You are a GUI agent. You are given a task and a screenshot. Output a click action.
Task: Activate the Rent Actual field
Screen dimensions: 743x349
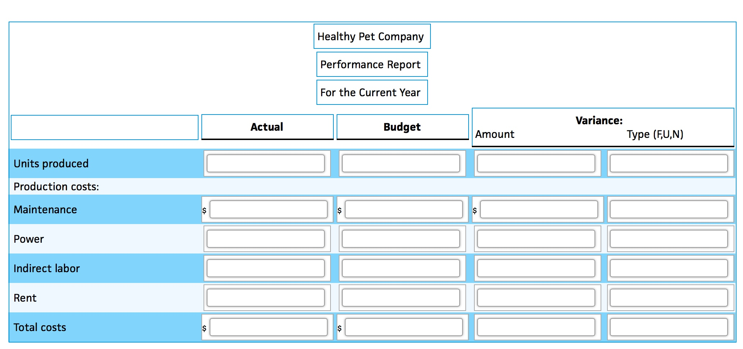[266, 298]
